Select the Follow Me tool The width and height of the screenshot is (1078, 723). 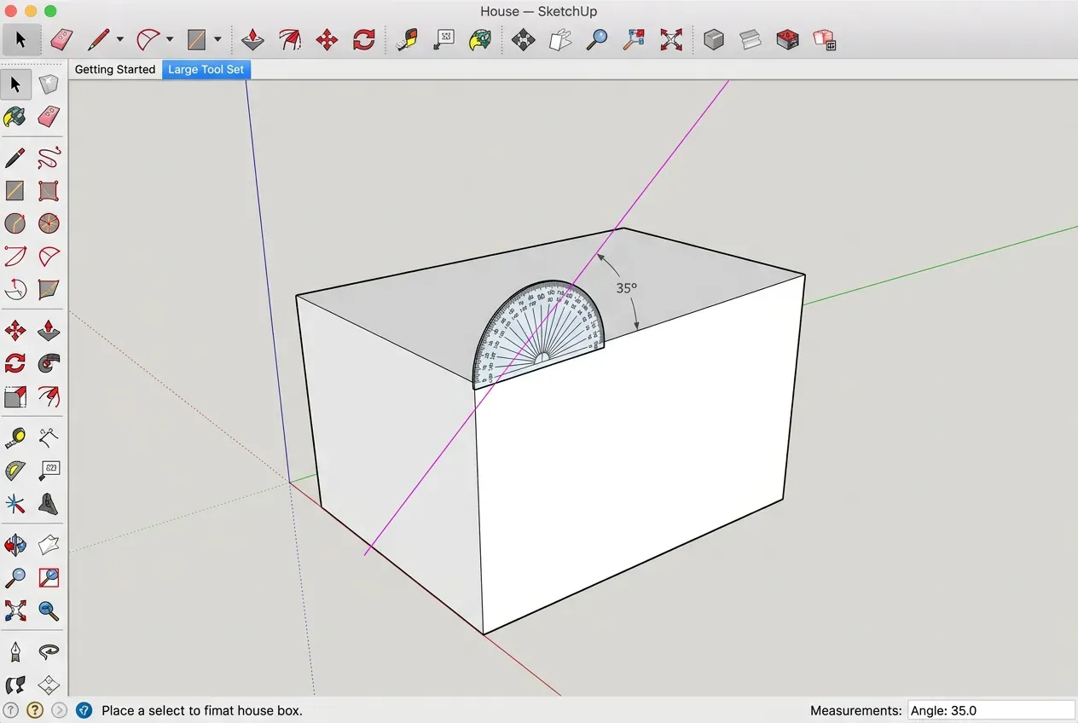49,363
